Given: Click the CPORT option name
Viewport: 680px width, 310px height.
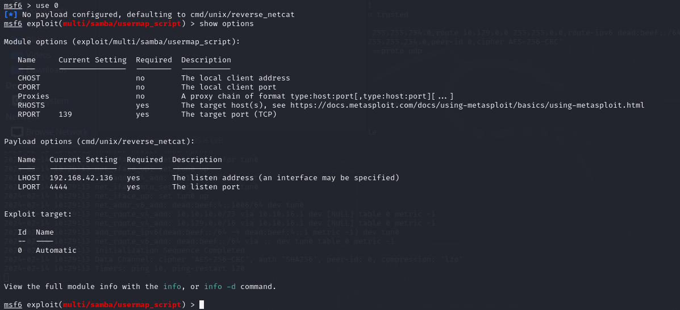Looking at the screenshot, I should [x=29, y=87].
